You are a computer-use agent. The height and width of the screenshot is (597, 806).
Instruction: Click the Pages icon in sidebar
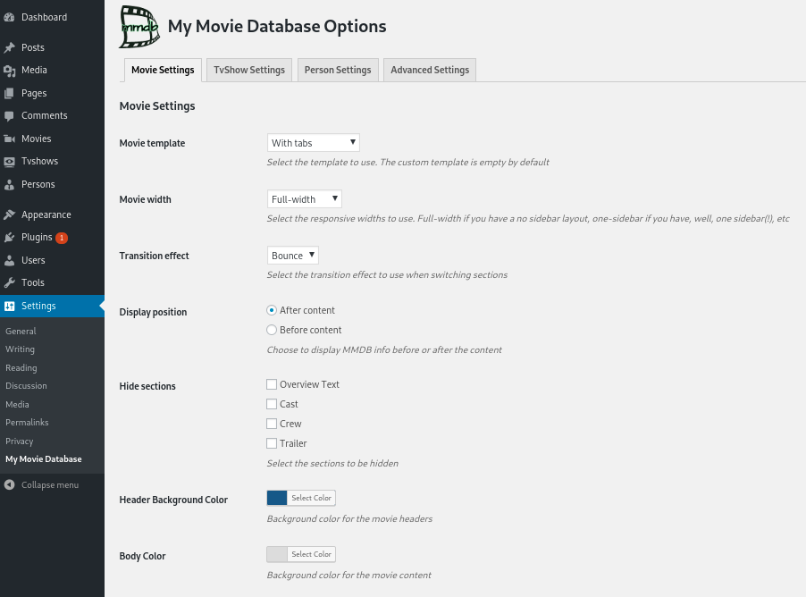click(x=9, y=93)
